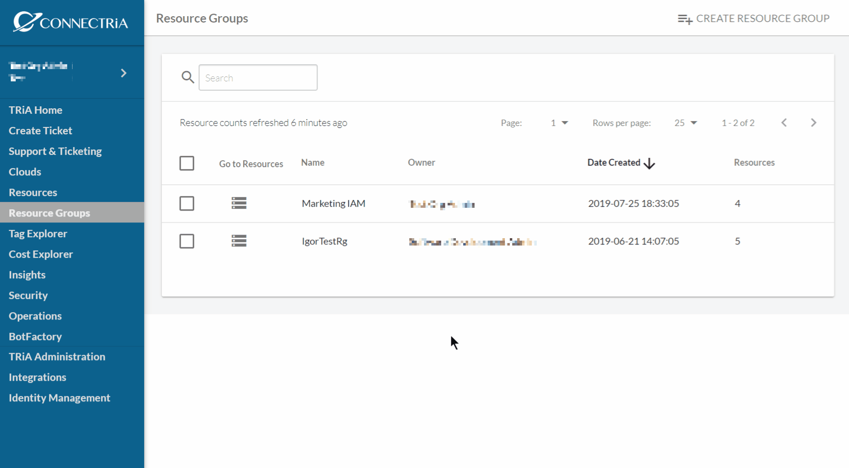
Task: Open the Page number dropdown
Action: coord(559,123)
